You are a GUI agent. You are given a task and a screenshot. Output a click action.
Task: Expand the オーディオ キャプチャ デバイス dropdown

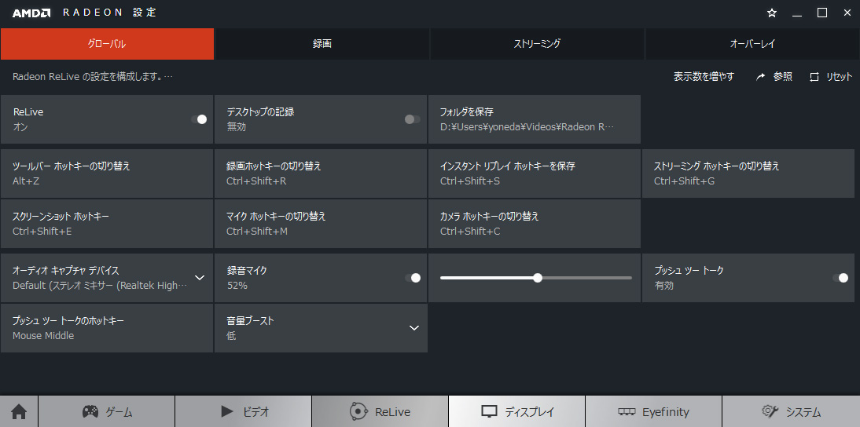(200, 278)
